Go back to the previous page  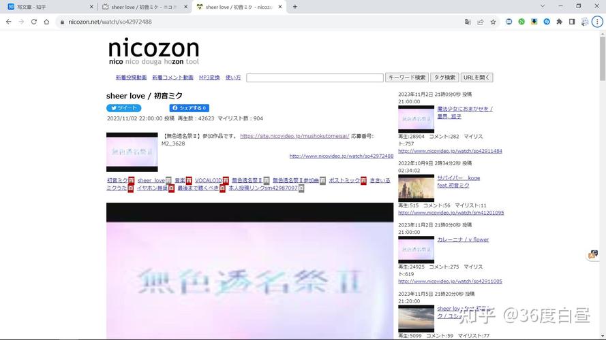pyautogui.click(x=8, y=22)
